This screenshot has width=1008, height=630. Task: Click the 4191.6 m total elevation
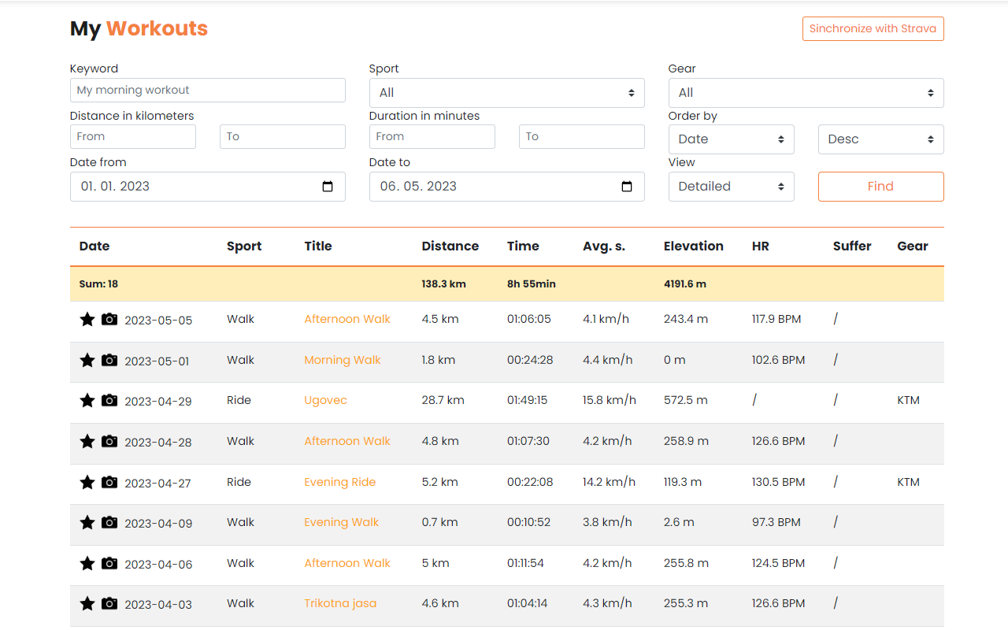point(685,283)
